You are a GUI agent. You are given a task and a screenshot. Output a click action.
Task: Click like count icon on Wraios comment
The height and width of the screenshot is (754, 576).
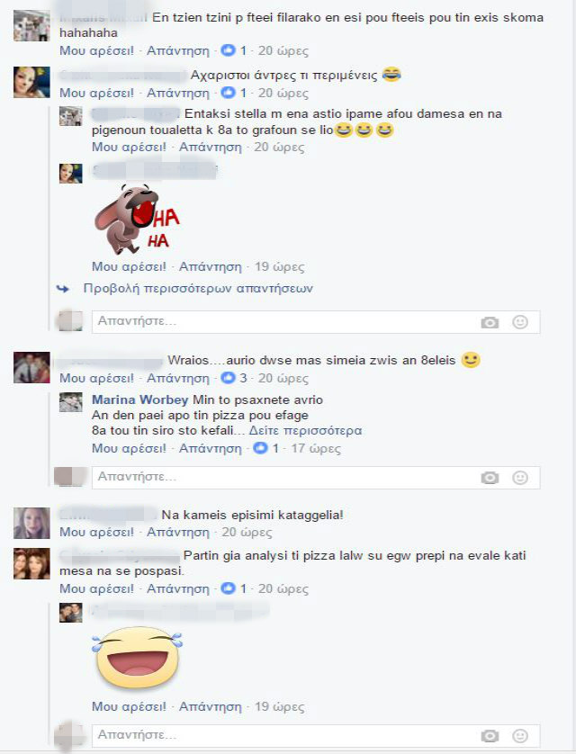pyautogui.click(x=228, y=378)
